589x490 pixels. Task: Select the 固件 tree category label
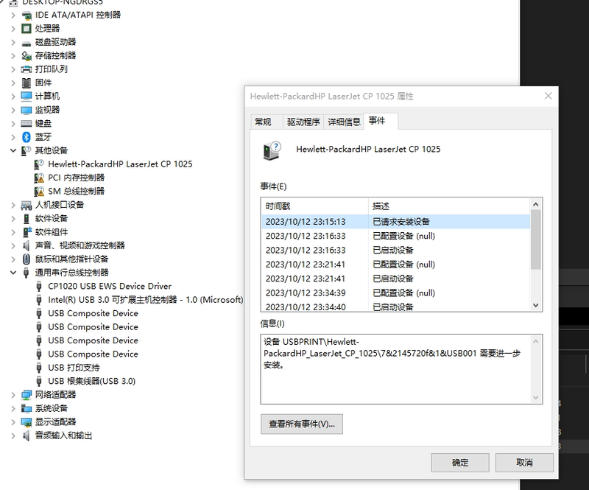pos(43,83)
